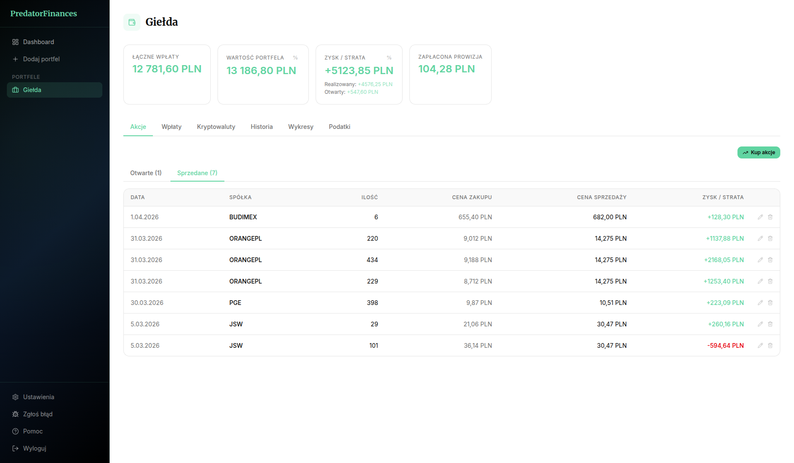Click Zgłoś błąd to report a bug
794x463 pixels.
pos(38,414)
